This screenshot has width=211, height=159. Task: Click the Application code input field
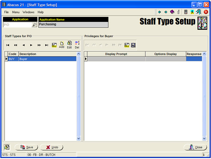(x=17, y=25)
